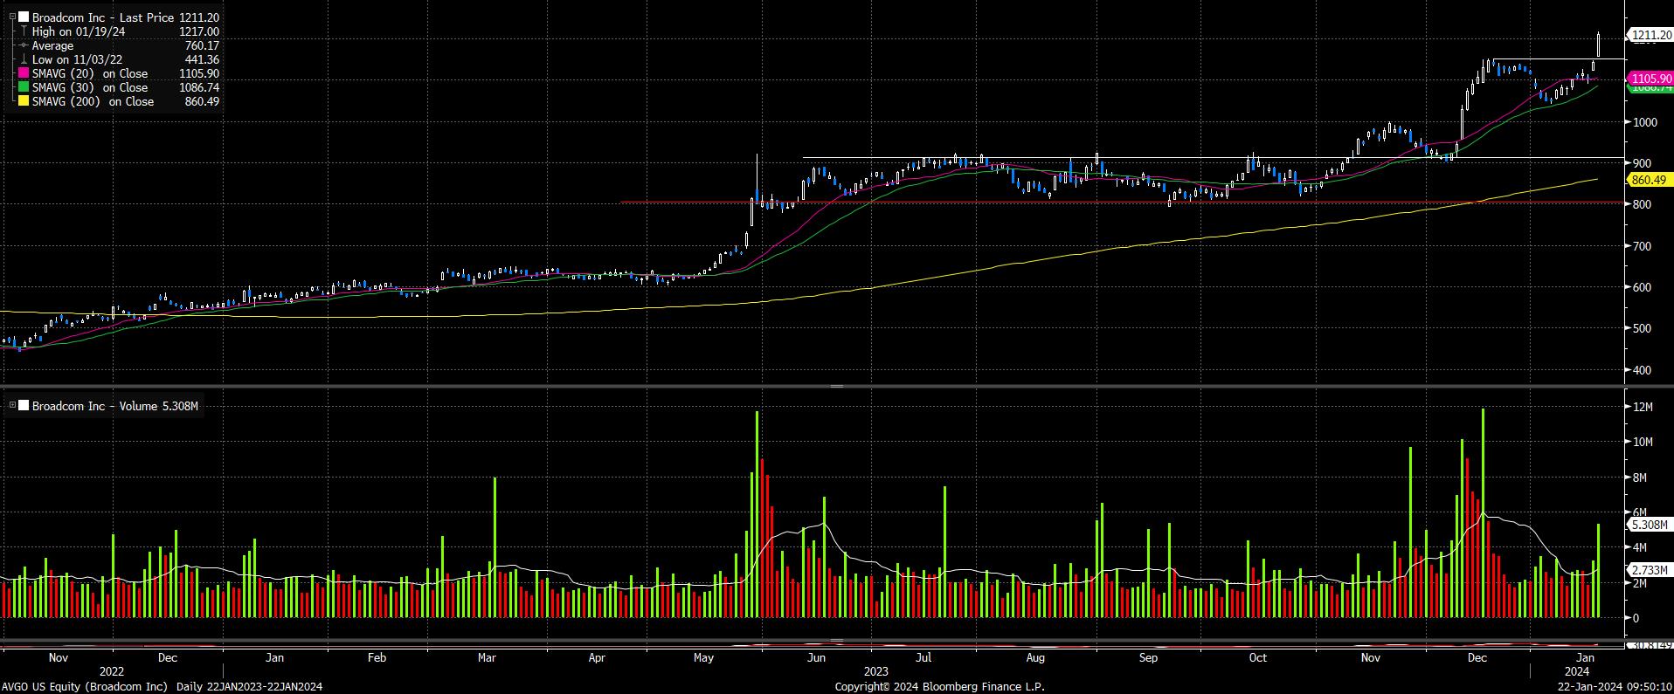Click the Oct label on the date axis
The height and width of the screenshot is (694, 1674).
click(1258, 657)
